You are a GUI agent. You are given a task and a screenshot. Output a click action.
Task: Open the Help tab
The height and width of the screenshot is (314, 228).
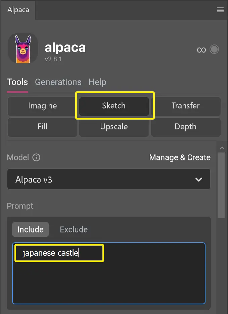[97, 82]
